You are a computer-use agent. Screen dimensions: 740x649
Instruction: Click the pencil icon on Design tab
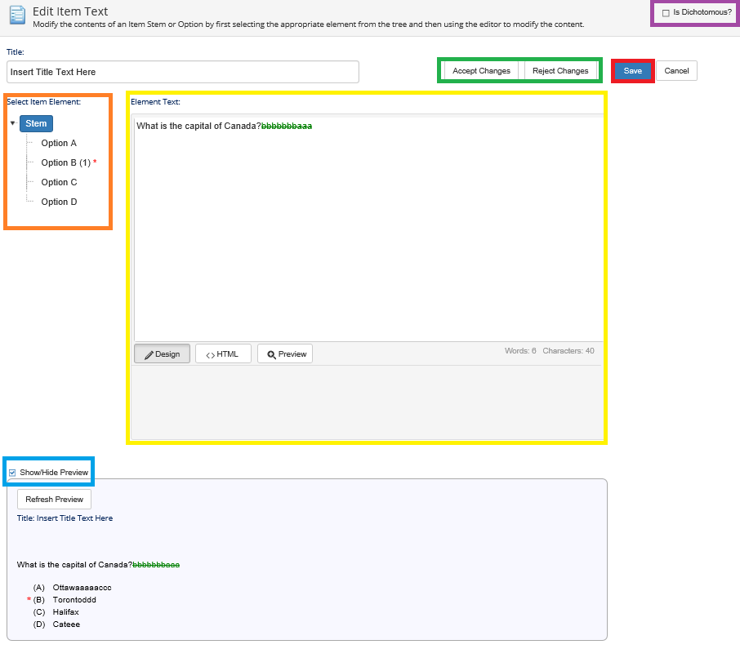[x=149, y=354]
